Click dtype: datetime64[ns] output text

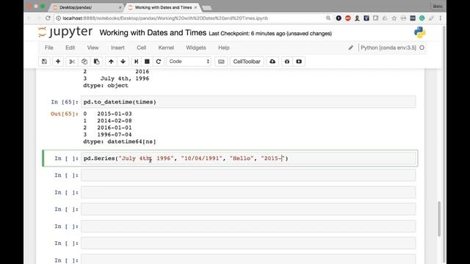[120, 142]
